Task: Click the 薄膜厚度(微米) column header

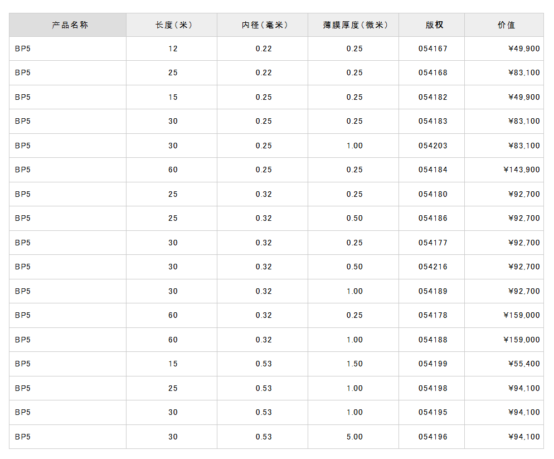Action: (354, 25)
